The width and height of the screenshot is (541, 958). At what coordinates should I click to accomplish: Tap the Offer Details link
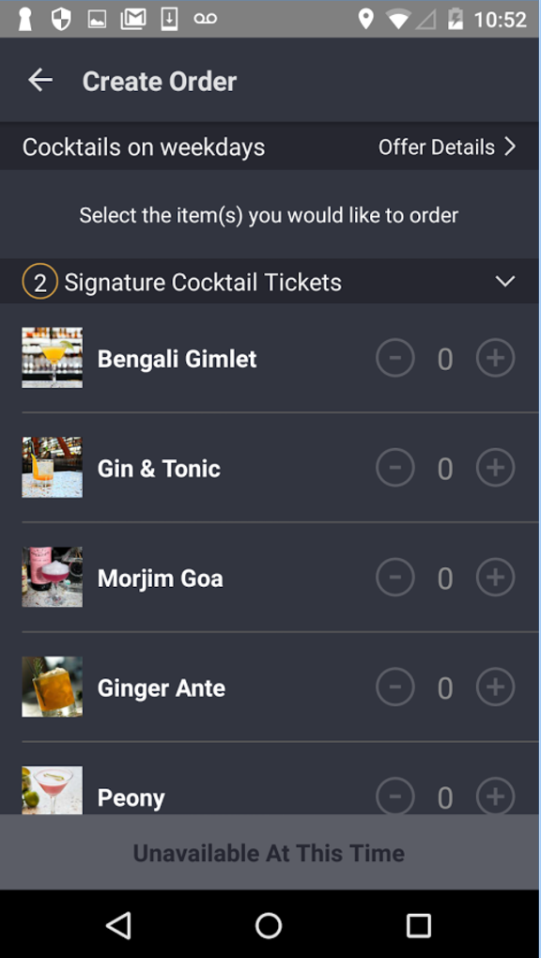[x=436, y=147]
